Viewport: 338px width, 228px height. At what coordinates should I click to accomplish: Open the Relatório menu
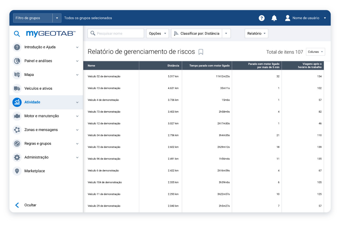point(256,33)
